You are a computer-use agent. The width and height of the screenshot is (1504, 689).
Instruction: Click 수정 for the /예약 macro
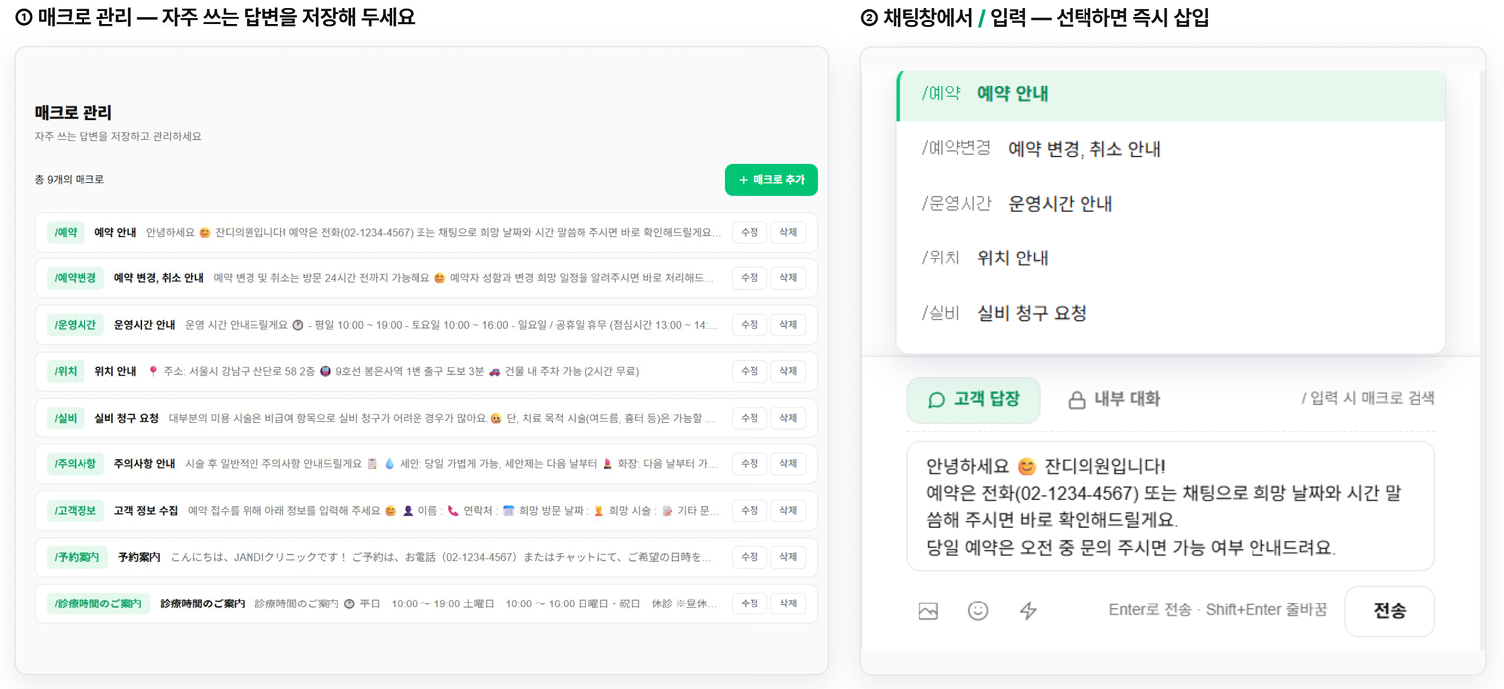click(x=750, y=233)
